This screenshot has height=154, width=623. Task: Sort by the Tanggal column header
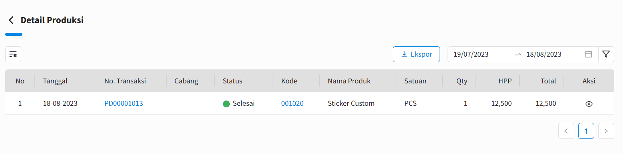(55, 81)
